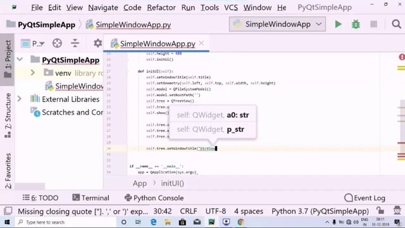The image size is (405, 228).
Task: Open the Window menu
Action: tap(258, 8)
